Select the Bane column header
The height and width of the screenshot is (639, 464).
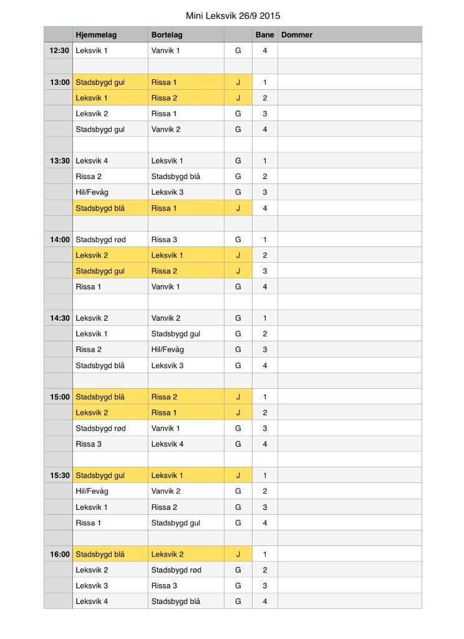pos(265,35)
